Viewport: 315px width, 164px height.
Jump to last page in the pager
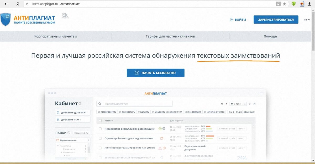pos(254,104)
